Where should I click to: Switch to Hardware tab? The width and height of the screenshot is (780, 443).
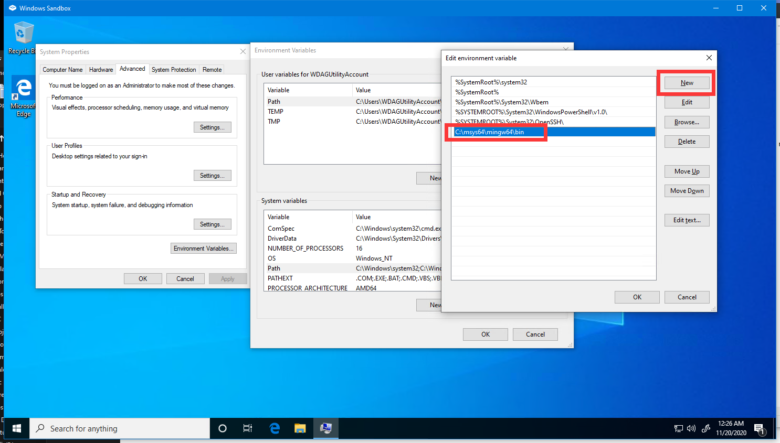click(101, 69)
